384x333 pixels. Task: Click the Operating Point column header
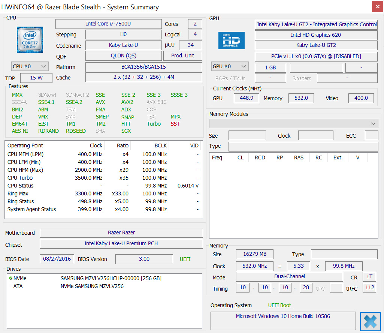coord(25,145)
